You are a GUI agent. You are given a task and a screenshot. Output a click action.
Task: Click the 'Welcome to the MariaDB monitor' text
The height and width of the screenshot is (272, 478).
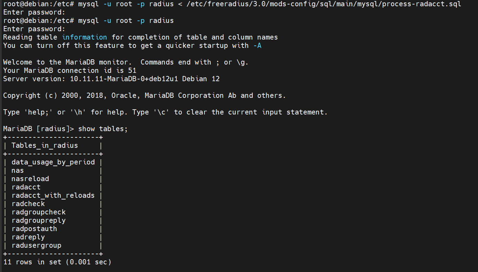(x=69, y=62)
